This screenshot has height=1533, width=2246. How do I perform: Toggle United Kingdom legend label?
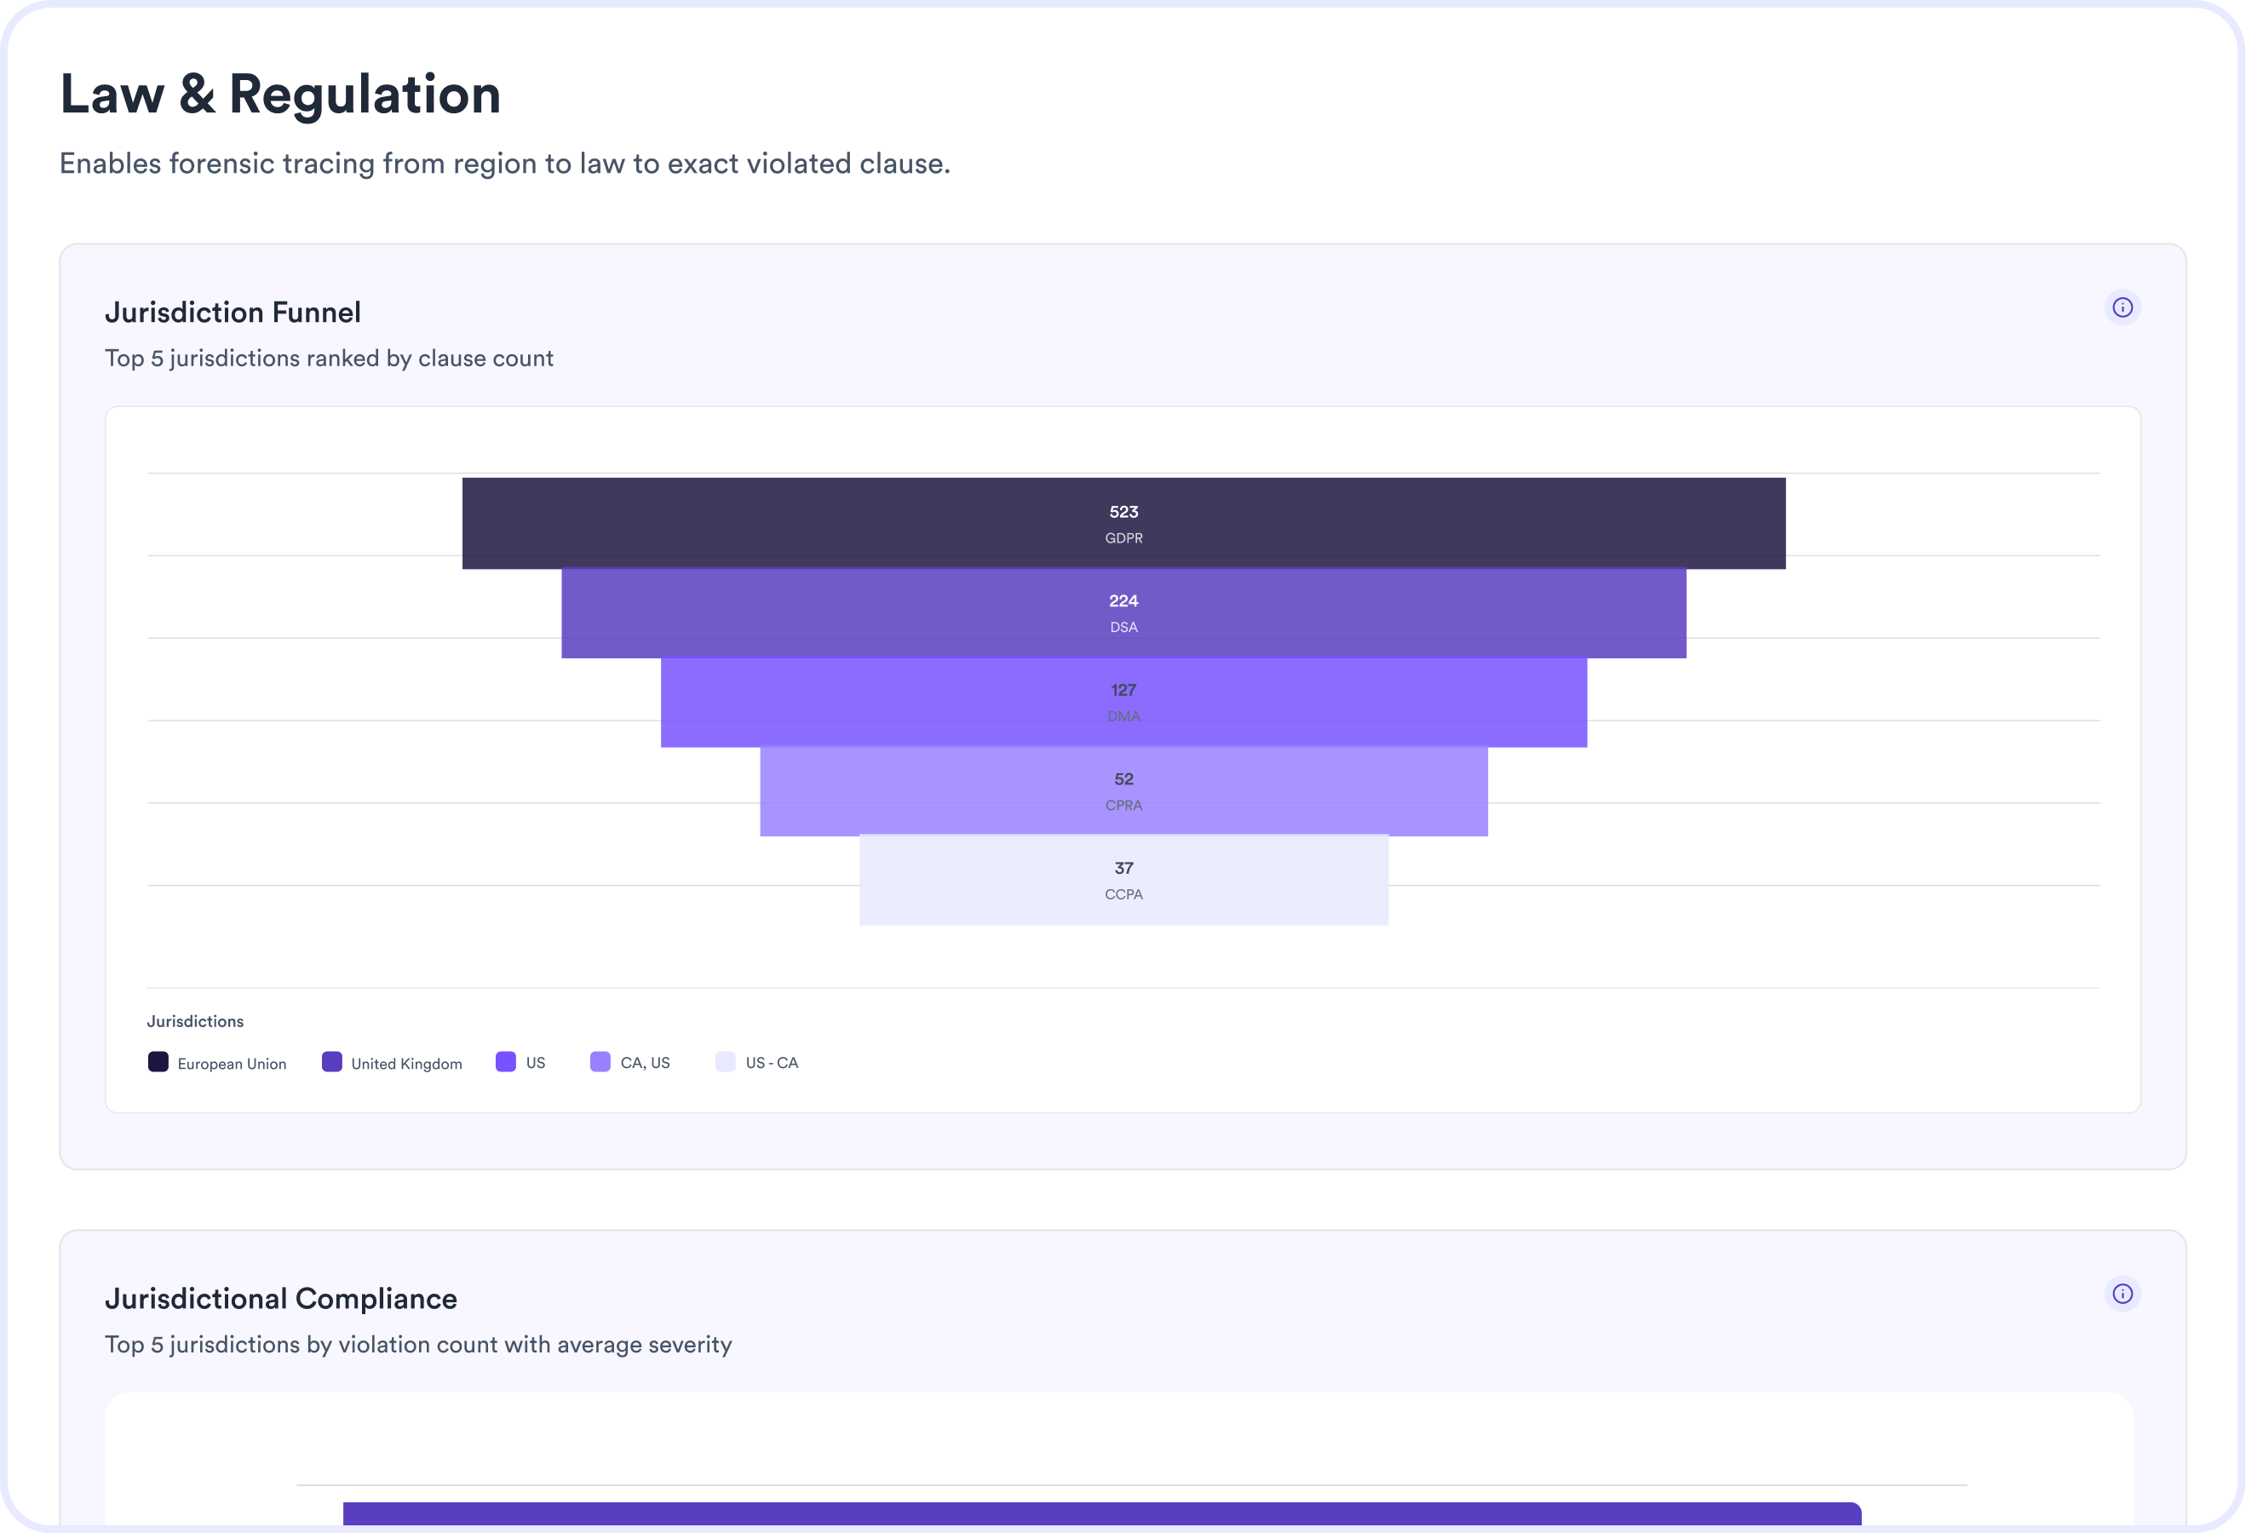[x=406, y=1063]
